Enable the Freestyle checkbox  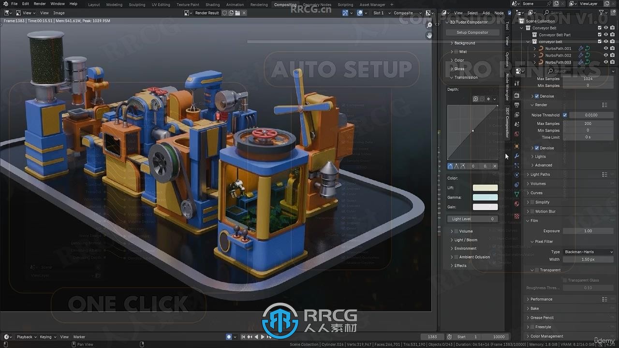(532, 327)
